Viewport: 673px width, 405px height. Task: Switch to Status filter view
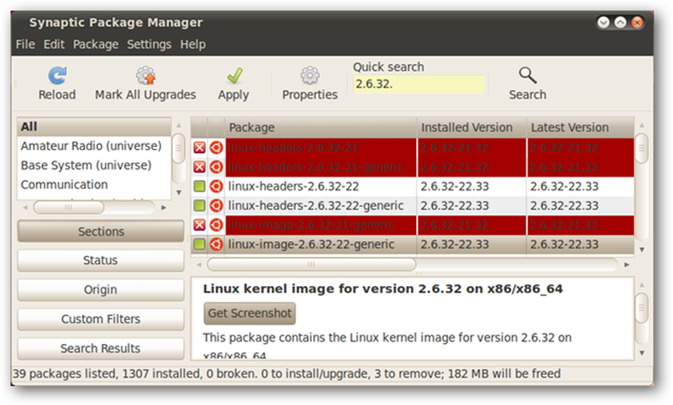101,261
